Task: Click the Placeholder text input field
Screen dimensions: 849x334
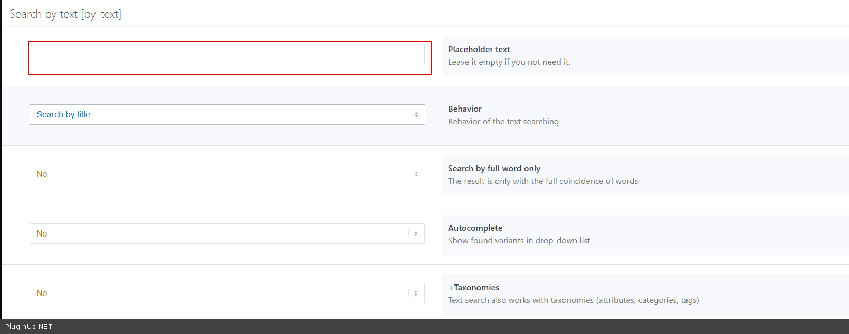Action: (227, 55)
